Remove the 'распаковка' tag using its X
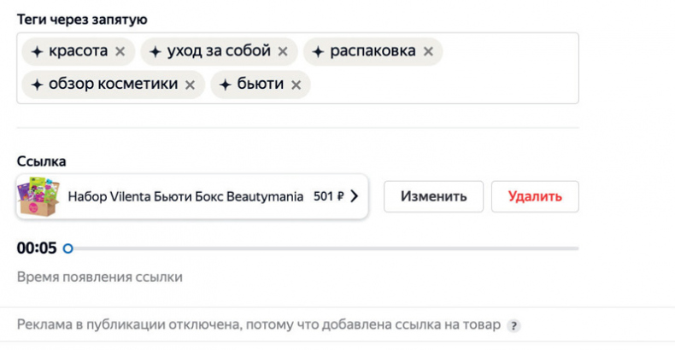 428,51
